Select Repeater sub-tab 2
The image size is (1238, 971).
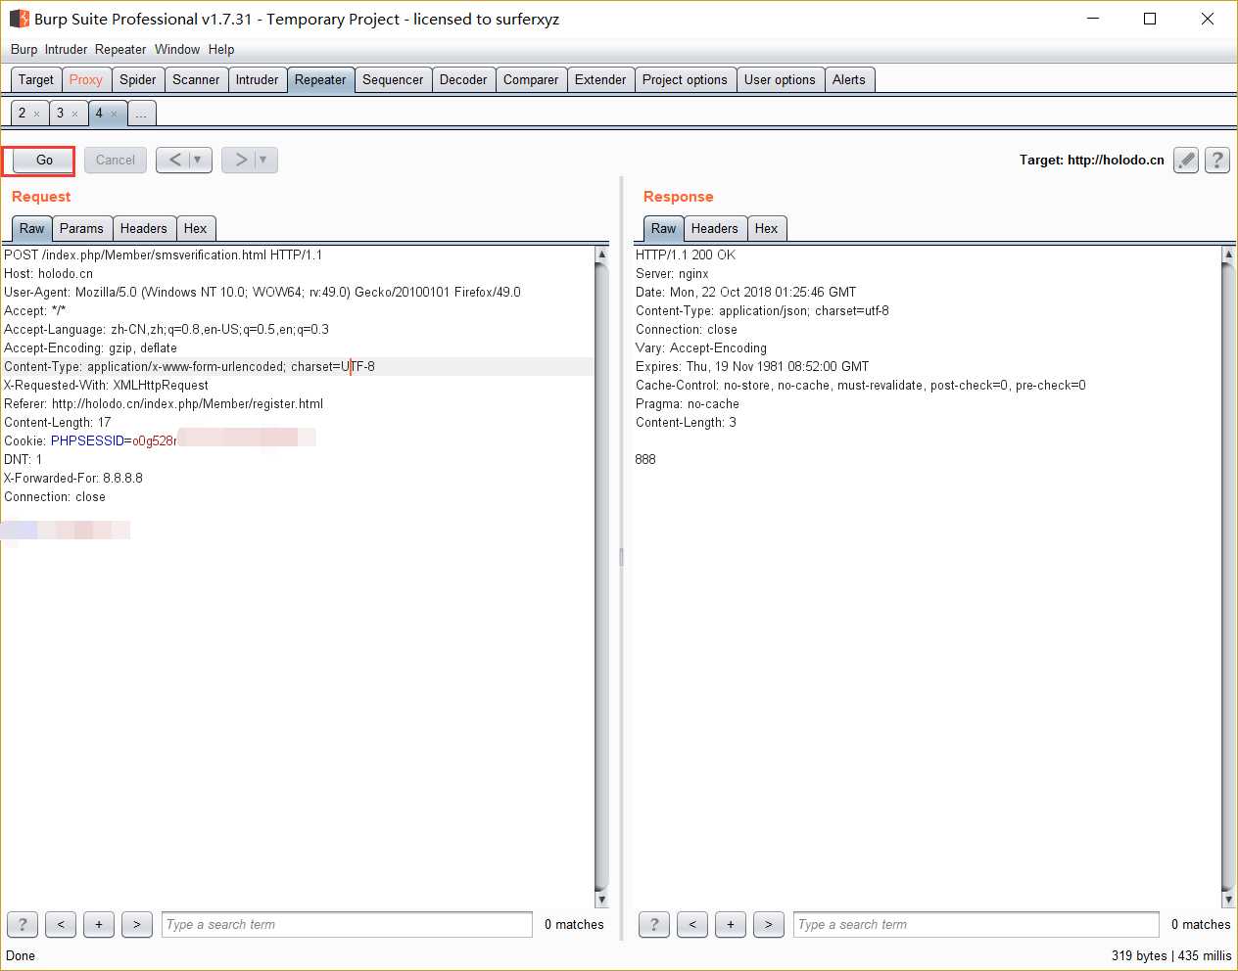(23, 114)
